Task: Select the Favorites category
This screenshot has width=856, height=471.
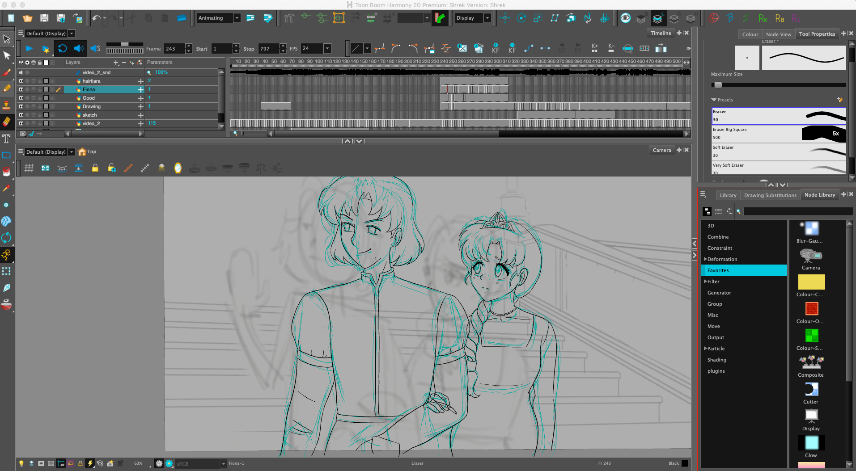Action: (x=743, y=270)
